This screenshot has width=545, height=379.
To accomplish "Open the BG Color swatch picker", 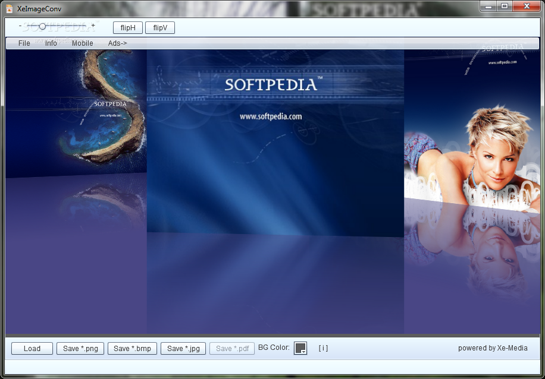I will point(300,348).
